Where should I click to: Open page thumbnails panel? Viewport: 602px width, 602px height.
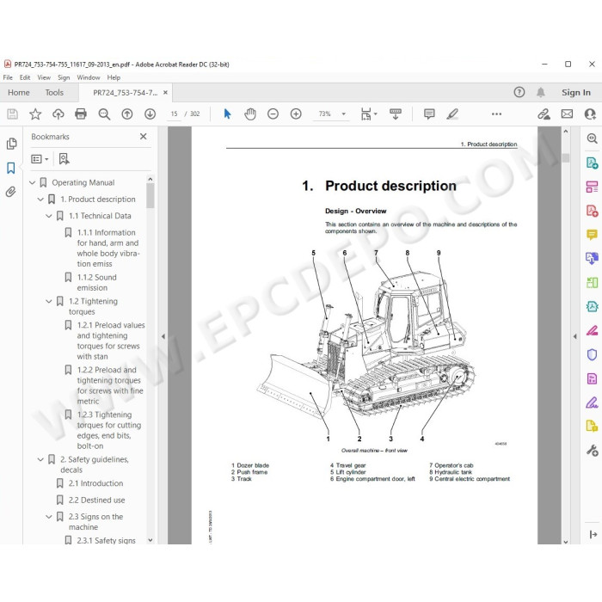[x=12, y=144]
